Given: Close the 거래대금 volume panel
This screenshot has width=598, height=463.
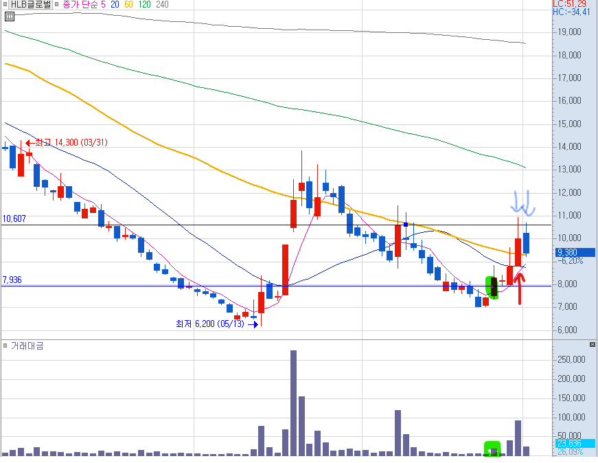Looking at the screenshot, I should click(x=593, y=345).
